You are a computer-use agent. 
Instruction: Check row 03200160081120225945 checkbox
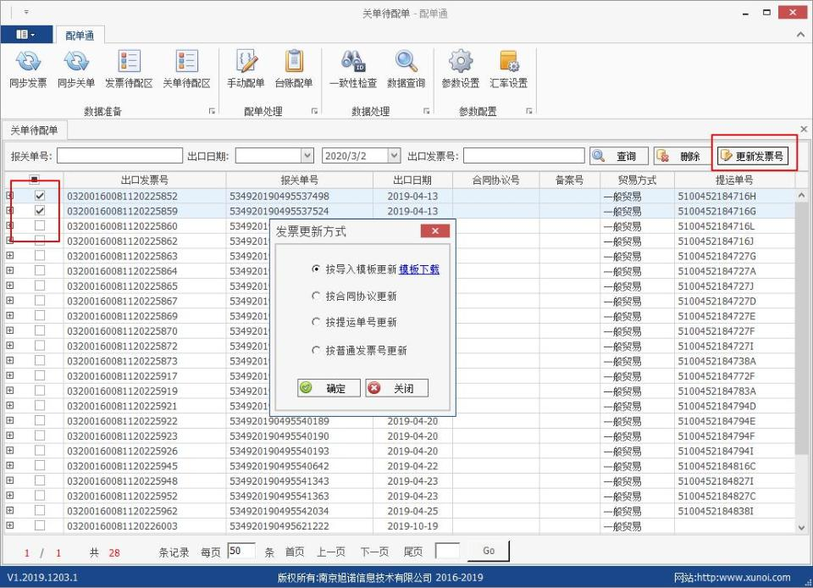click(40, 466)
